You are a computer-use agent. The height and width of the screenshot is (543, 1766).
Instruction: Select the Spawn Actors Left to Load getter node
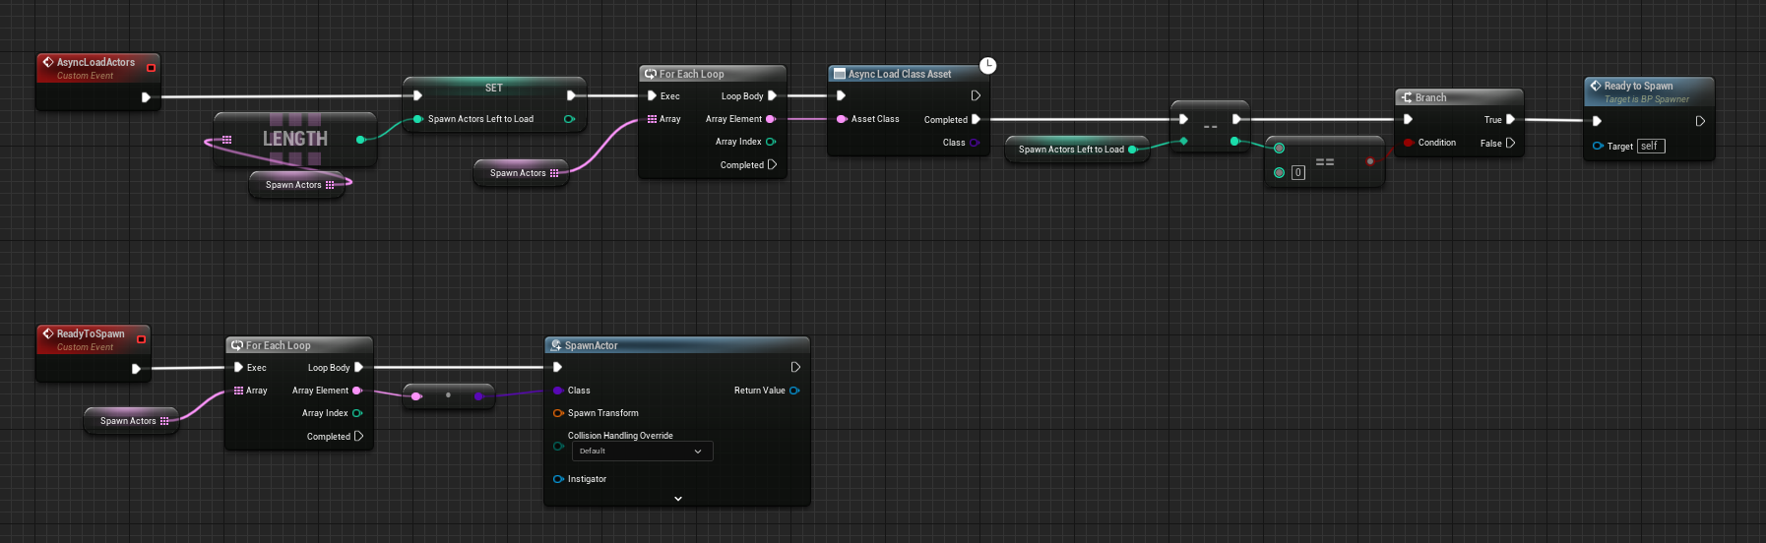pyautogui.click(x=1070, y=150)
